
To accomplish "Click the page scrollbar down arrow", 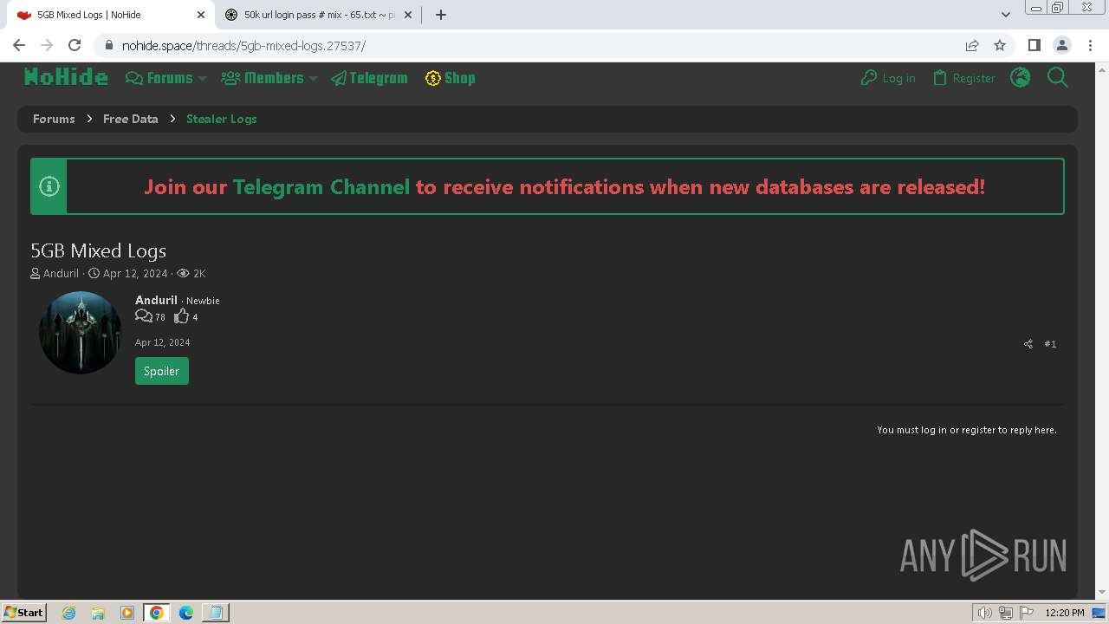I will point(1102,592).
